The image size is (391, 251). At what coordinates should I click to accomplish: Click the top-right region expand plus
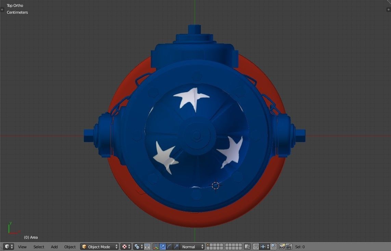tap(389, 10)
